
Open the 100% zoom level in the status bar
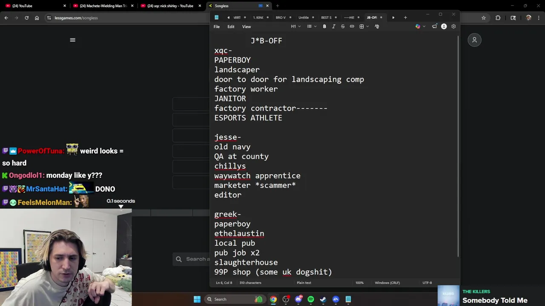pos(359,283)
